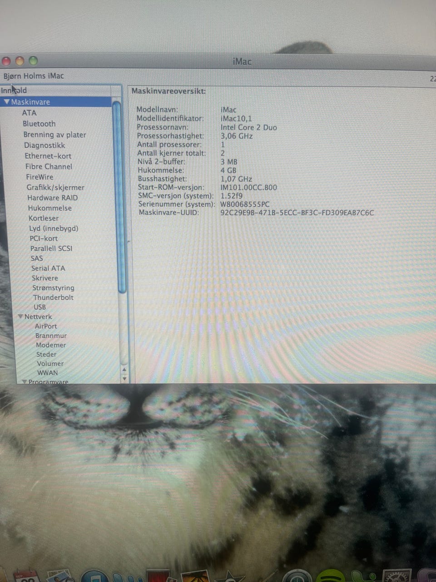Collapse the Nettverk section triangle
This screenshot has height=582, width=436.
point(20,316)
